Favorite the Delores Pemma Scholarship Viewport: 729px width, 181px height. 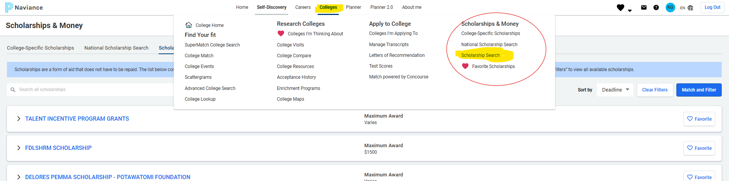(x=699, y=177)
